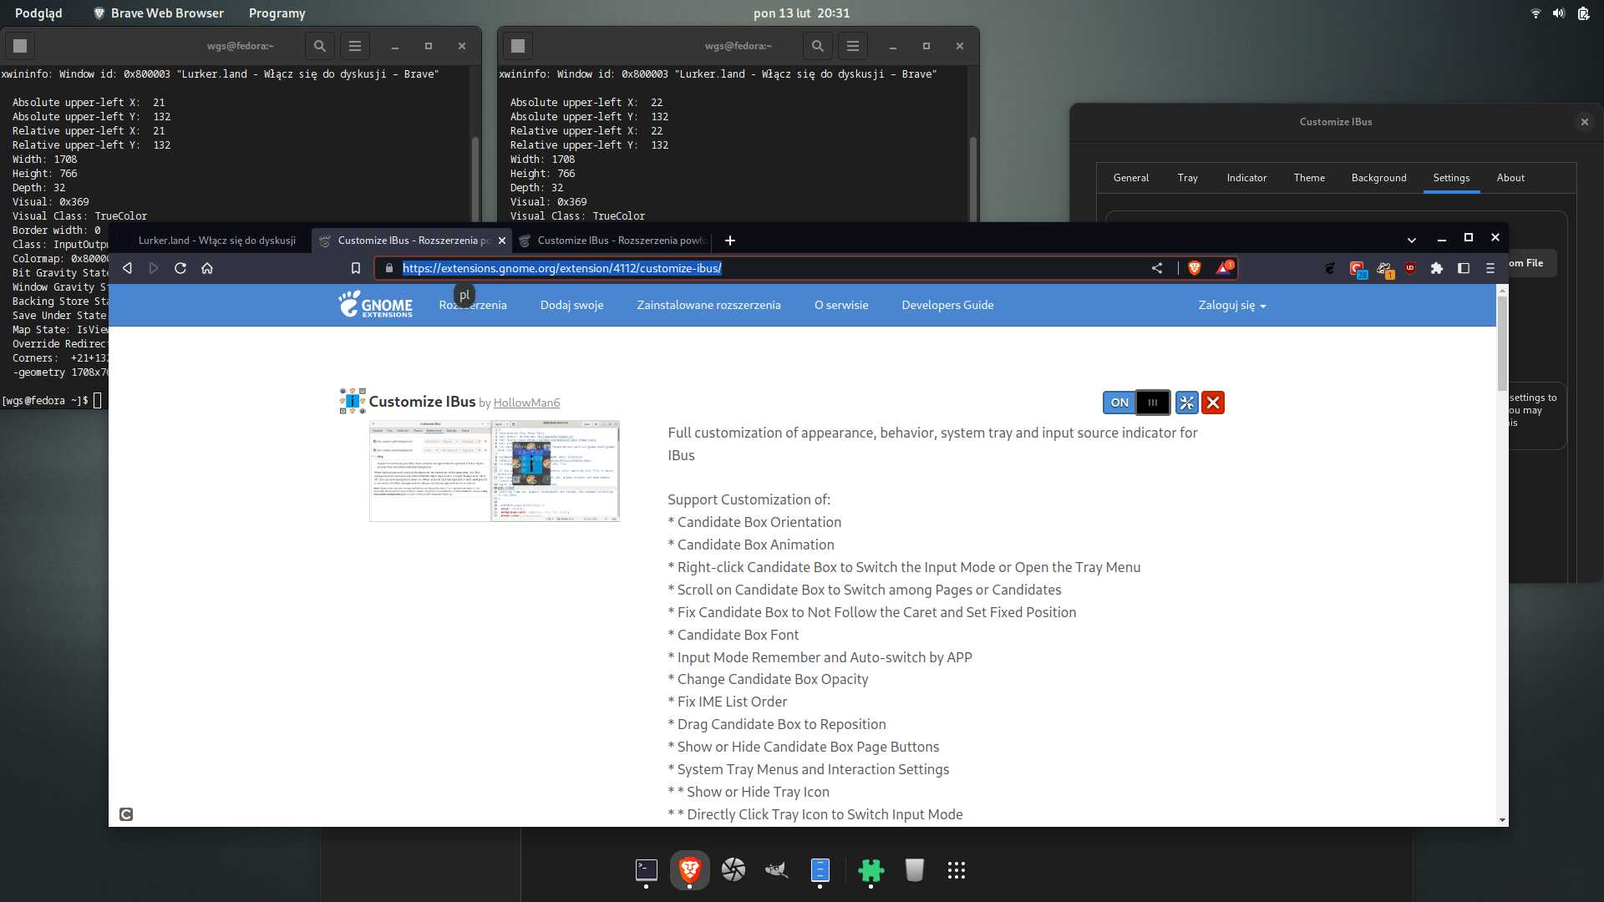This screenshot has height=902, width=1604.
Task: Launch Terminal from the dock
Action: click(647, 870)
